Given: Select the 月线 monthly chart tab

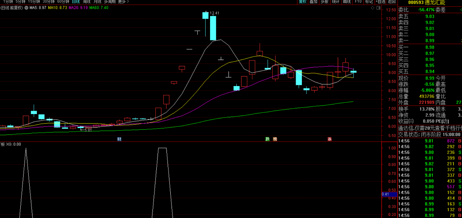Looking at the screenshot, I should click(97, 1).
